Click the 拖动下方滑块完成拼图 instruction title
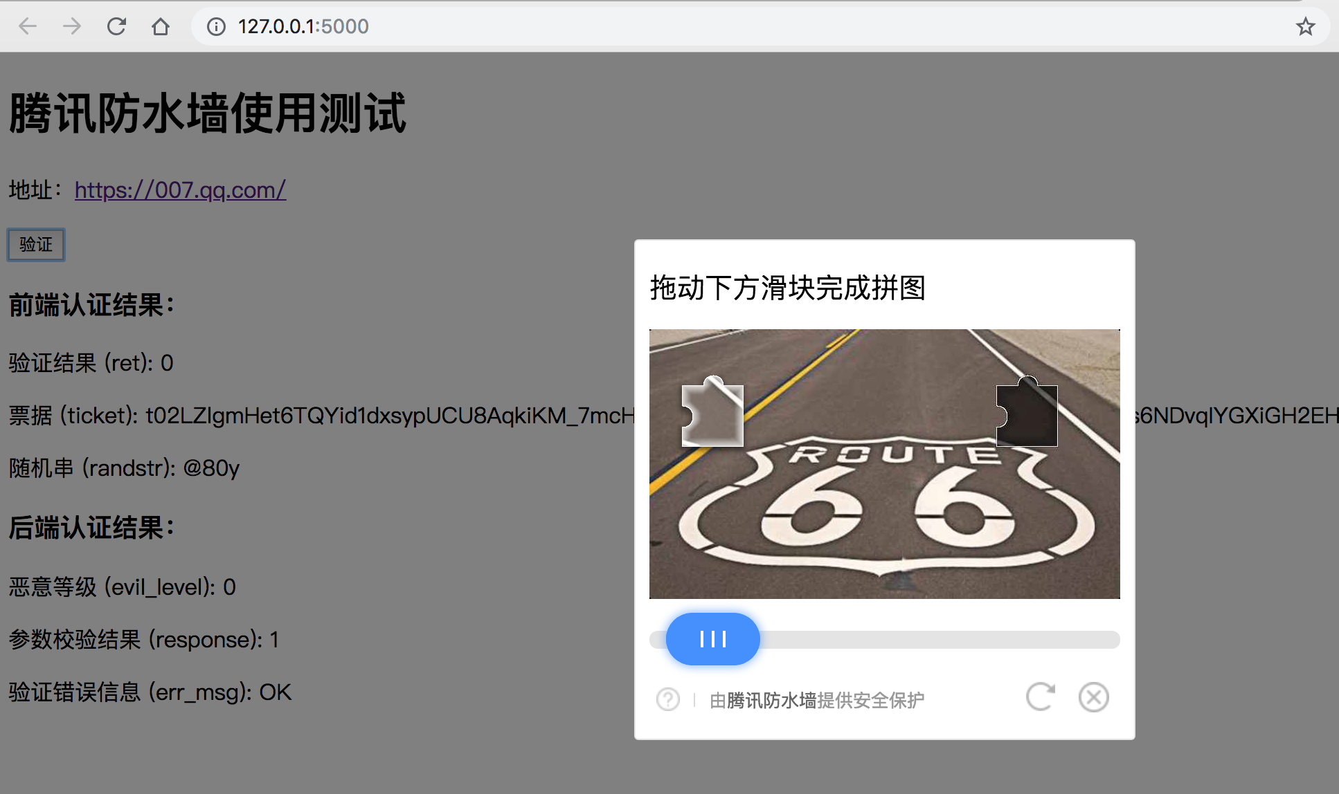 click(788, 288)
